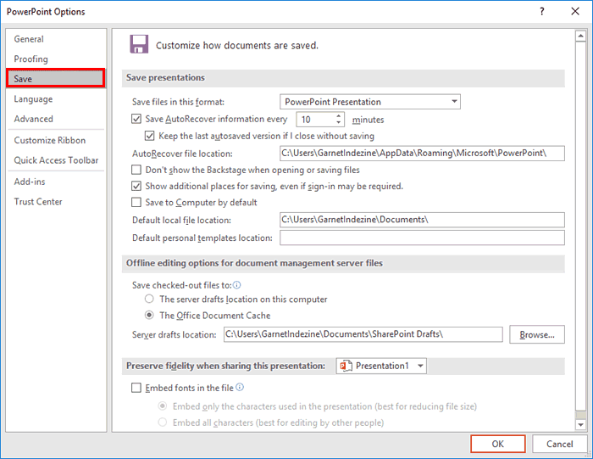Click the AutoRecover file location field
This screenshot has height=459, width=593.
point(422,153)
